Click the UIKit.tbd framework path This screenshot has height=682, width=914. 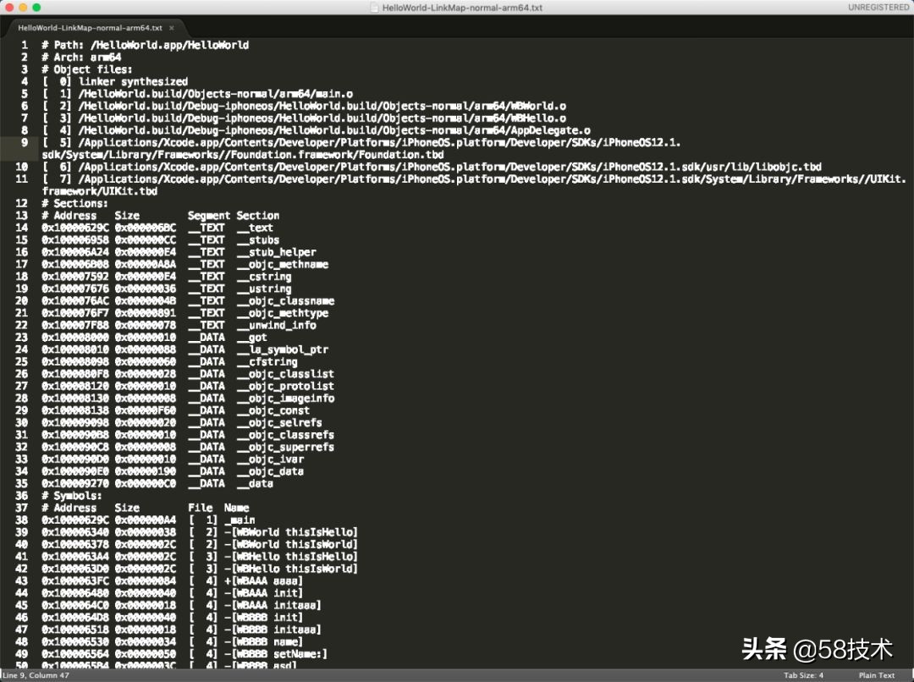click(x=474, y=184)
